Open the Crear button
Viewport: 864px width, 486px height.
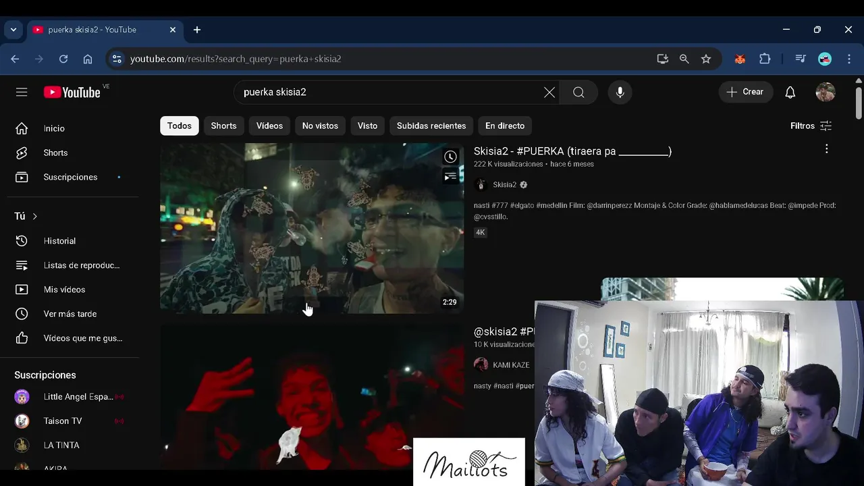746,92
